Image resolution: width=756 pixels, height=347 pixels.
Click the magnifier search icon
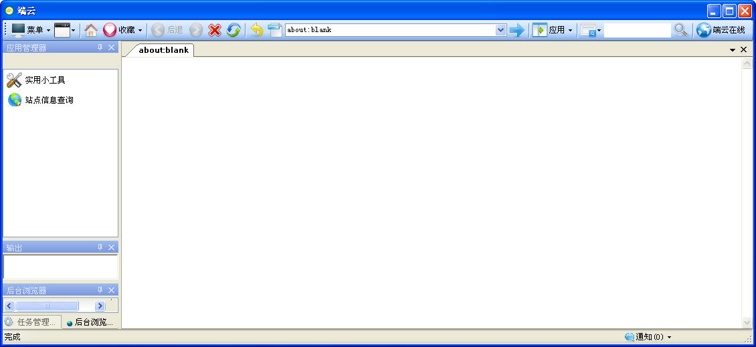(x=681, y=30)
